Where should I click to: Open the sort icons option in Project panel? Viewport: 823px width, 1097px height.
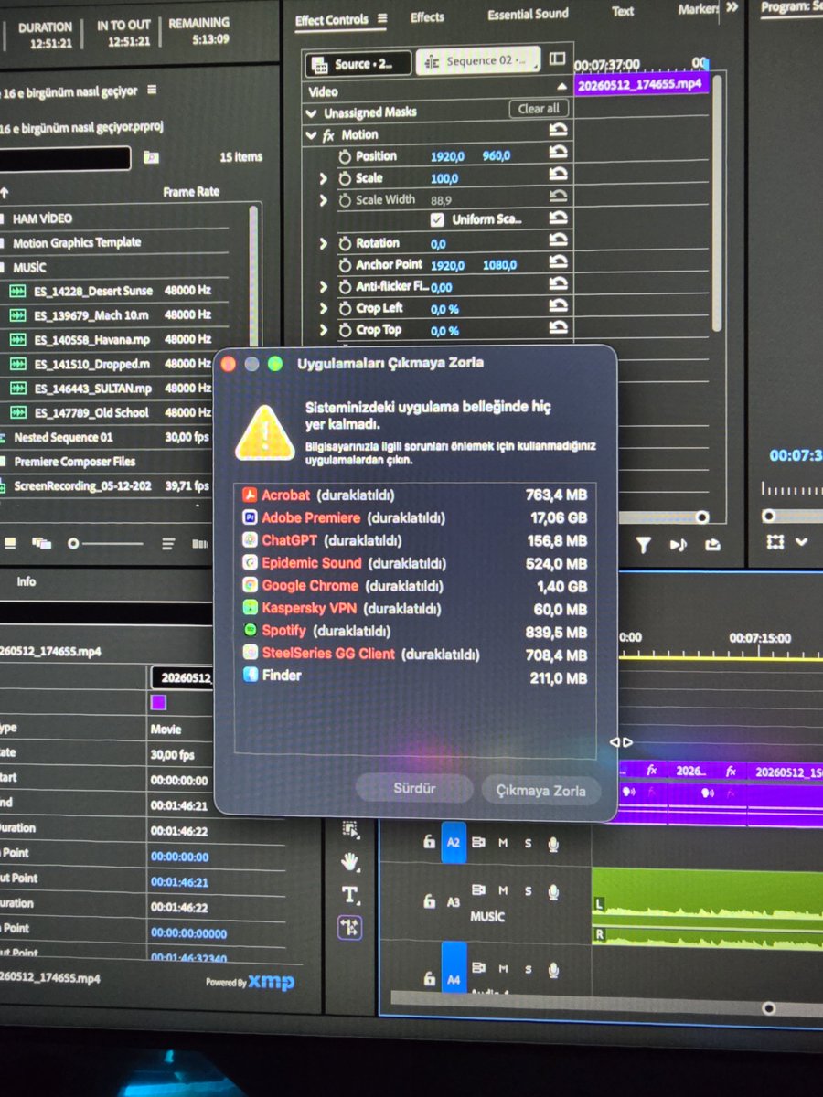point(168,544)
